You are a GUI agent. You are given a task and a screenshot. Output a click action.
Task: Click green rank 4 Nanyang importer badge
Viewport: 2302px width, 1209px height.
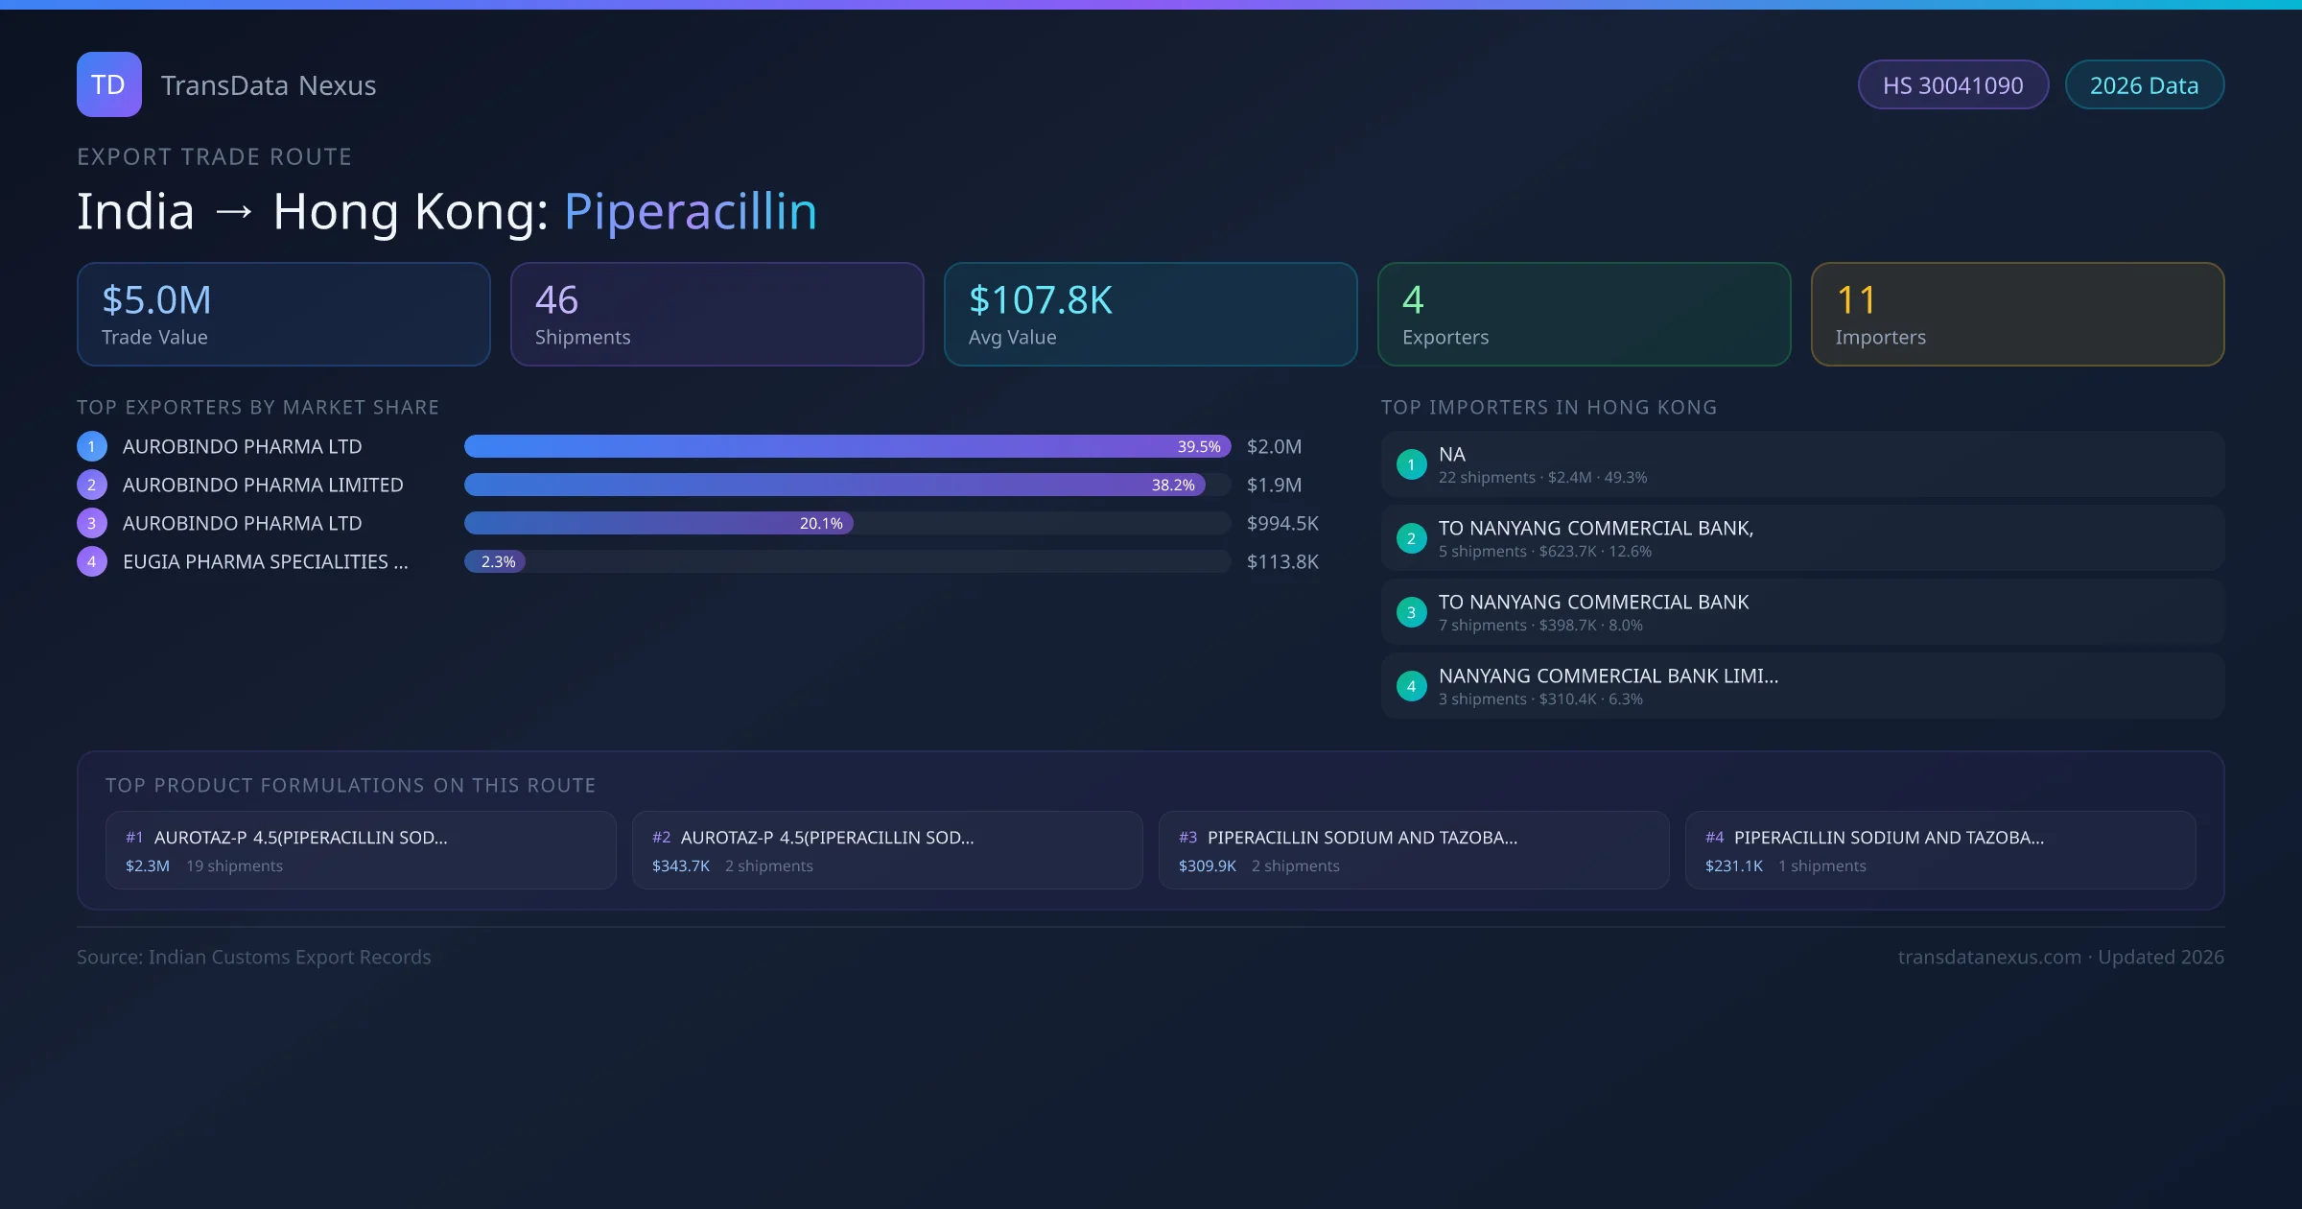(1411, 686)
